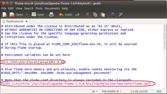Expand recent files arrow beside Open
Viewport: 167px width, 94px height.
(x=27, y=15)
